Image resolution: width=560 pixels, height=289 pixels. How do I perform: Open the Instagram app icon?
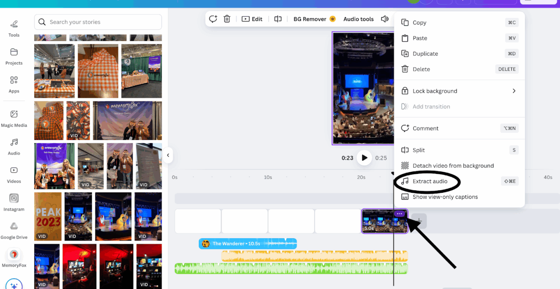14,202
